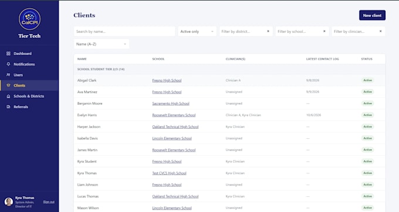Open Roosevelt Elementary School link for James Martin
Viewport: 399px width, 212px height.
[174, 150]
